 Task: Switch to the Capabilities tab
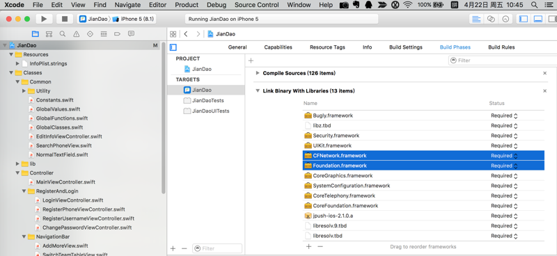pyautogui.click(x=278, y=47)
